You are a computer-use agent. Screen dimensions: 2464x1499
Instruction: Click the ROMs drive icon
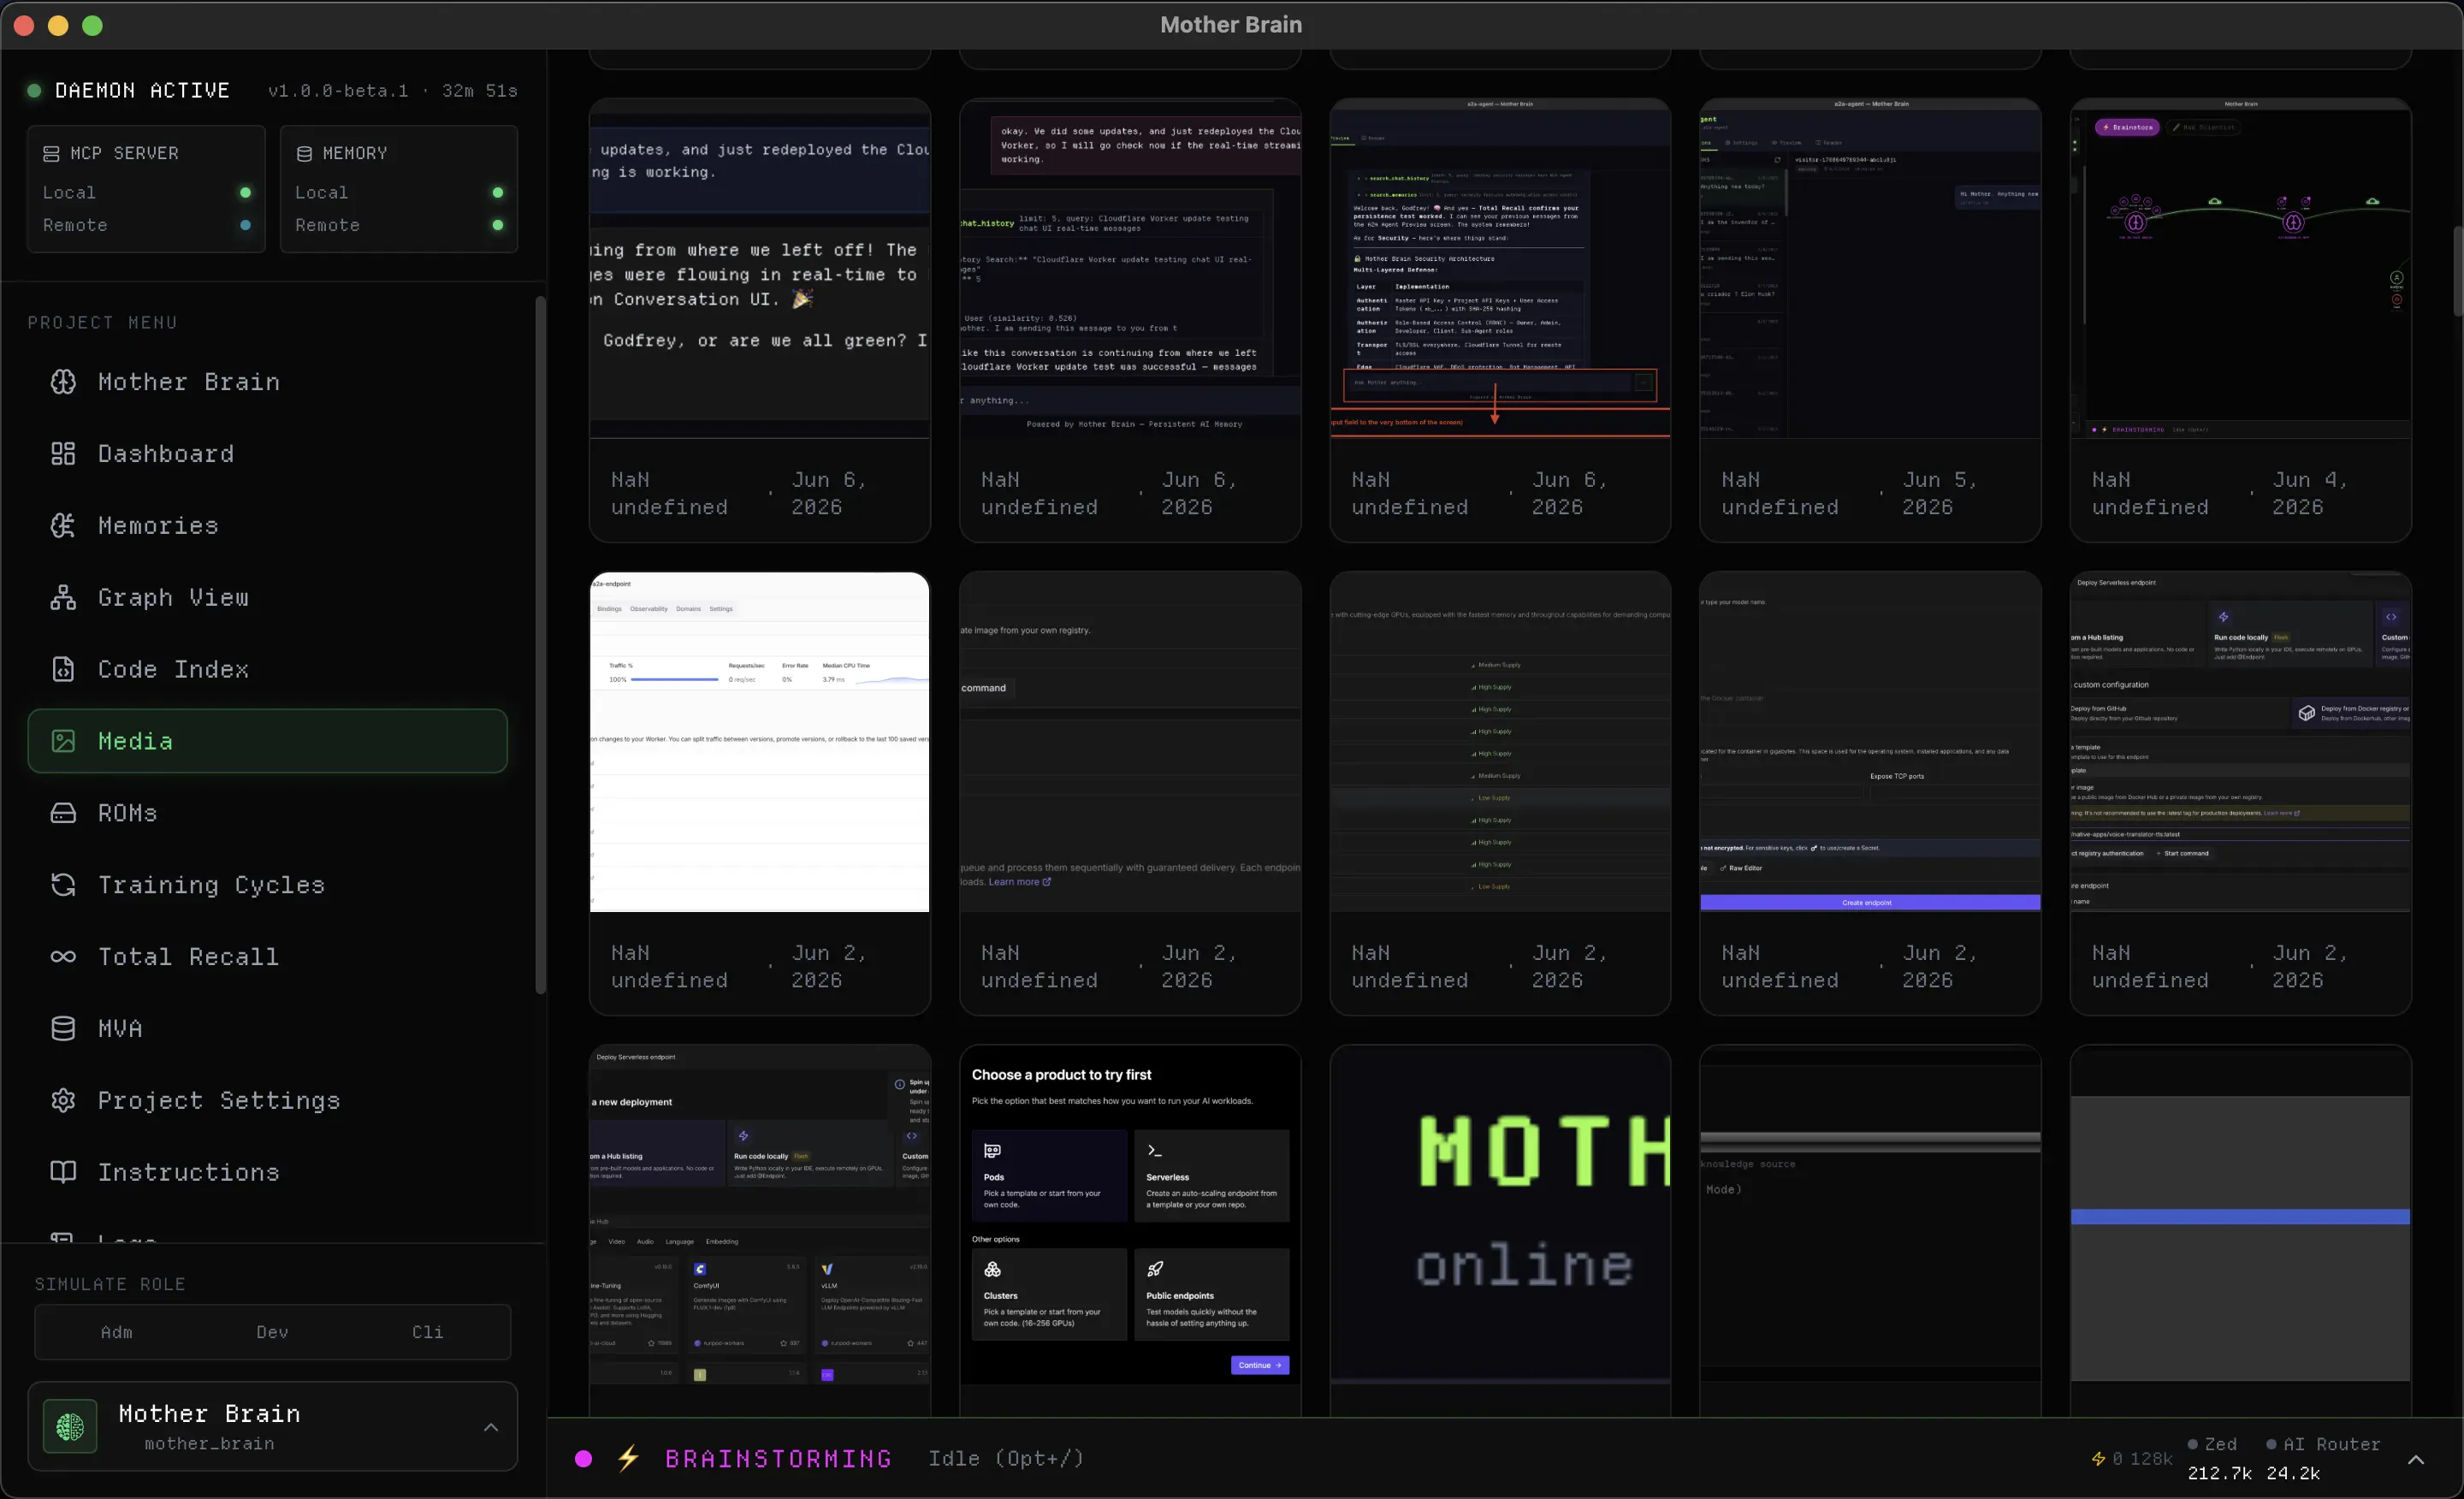(x=63, y=813)
